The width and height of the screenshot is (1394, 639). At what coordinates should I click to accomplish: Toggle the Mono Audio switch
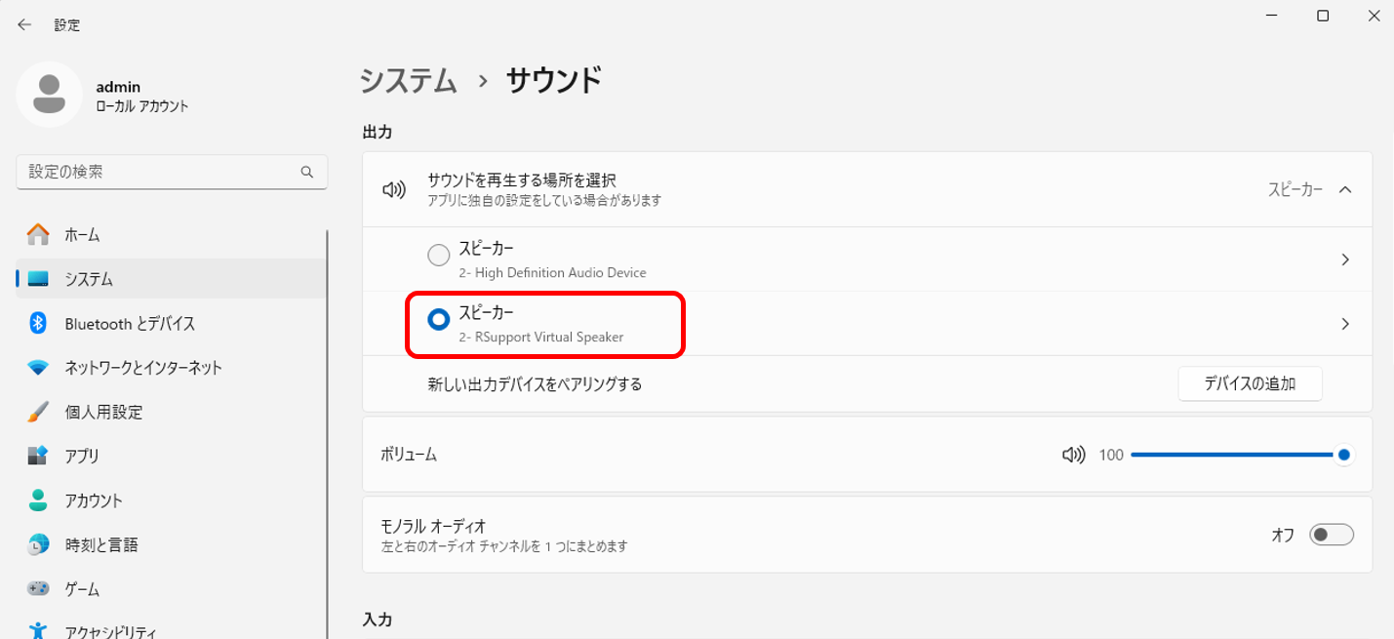pyautogui.click(x=1332, y=535)
